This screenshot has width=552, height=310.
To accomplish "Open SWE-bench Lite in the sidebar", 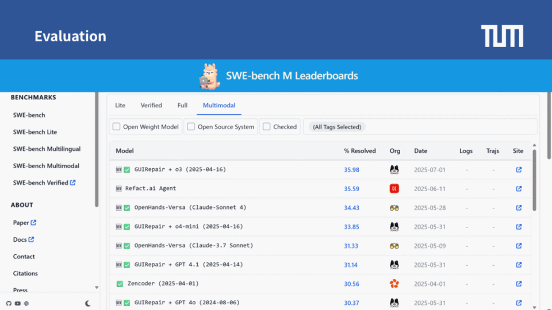I will [x=35, y=132].
